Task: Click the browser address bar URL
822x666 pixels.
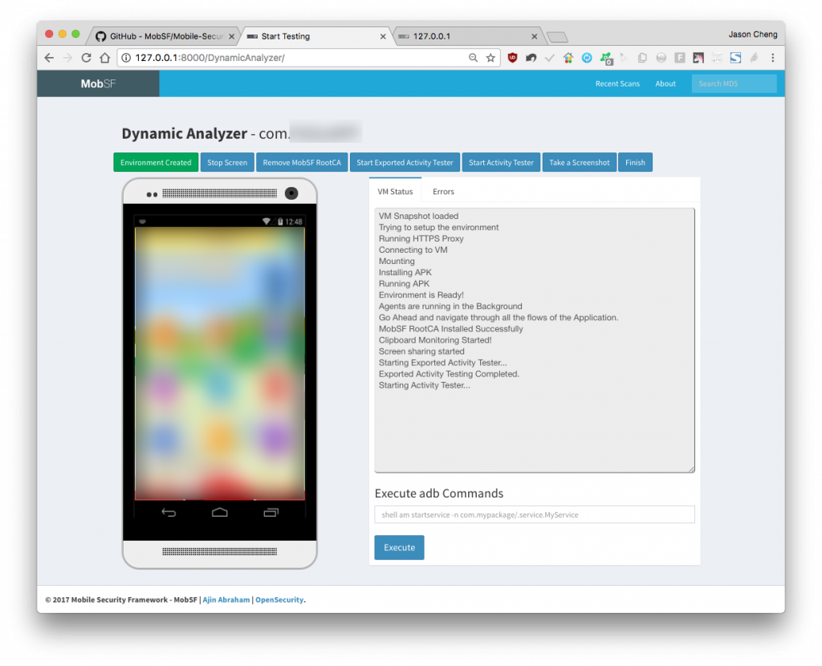Action: click(210, 58)
